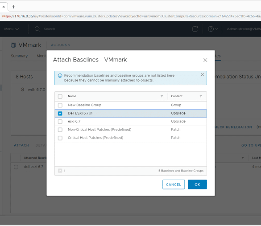Expand the ACTIONS dropdown
The height and width of the screenshot is (226, 261).
pyautogui.click(x=61, y=45)
